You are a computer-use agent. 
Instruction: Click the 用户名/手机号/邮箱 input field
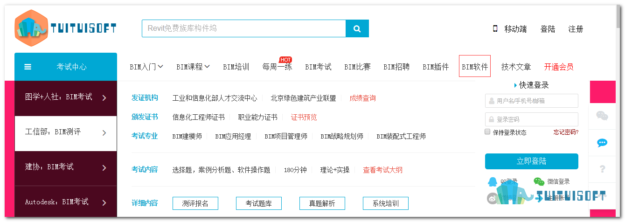(532, 101)
